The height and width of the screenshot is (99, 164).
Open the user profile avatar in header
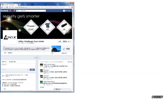click(64, 11)
